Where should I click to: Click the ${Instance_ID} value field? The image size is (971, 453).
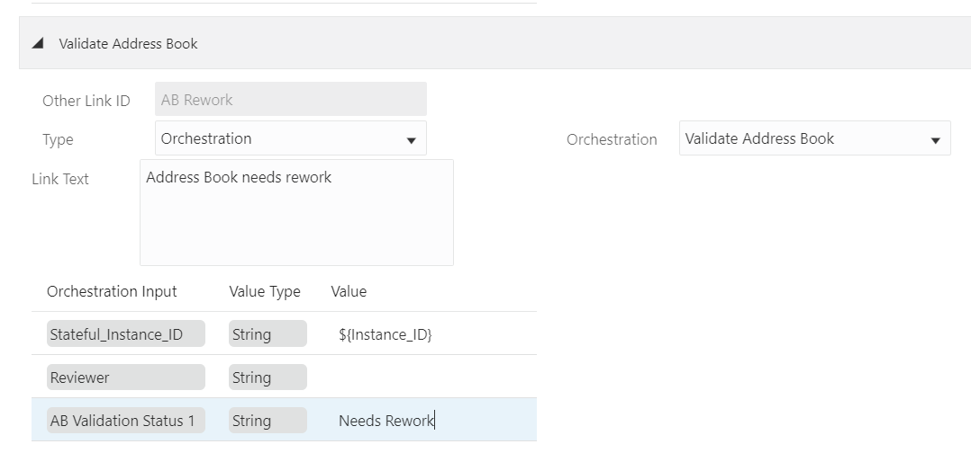386,334
